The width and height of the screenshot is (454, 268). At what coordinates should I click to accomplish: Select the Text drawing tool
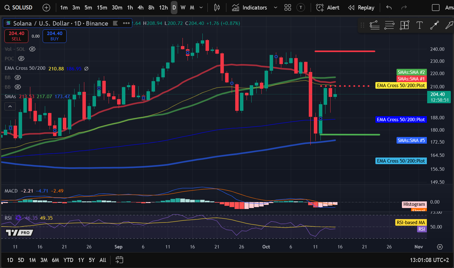coord(419,25)
